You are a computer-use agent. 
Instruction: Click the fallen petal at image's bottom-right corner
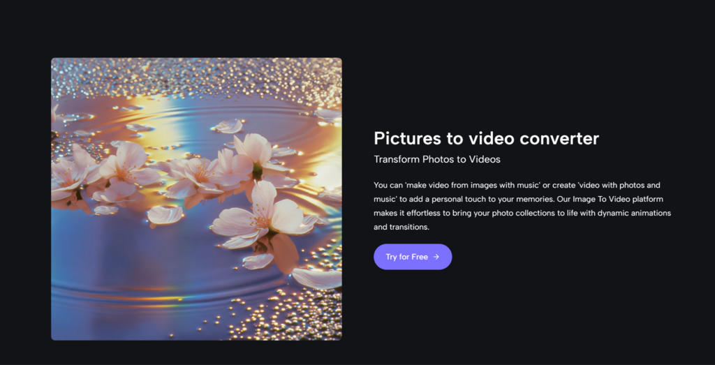tap(318, 278)
